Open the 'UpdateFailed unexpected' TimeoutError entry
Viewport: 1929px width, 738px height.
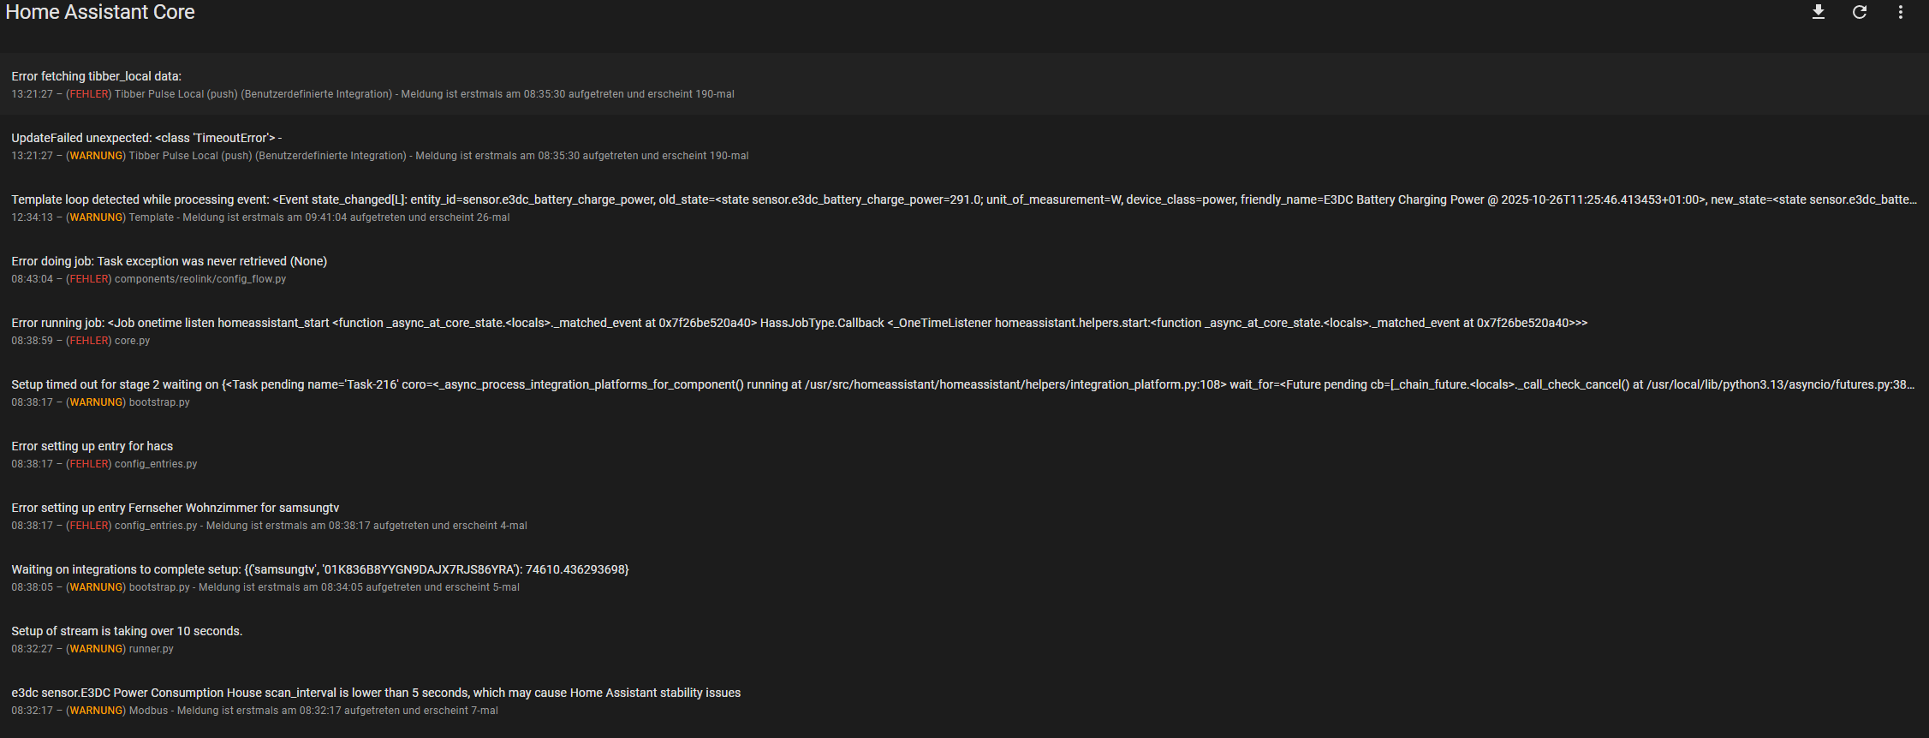146,138
